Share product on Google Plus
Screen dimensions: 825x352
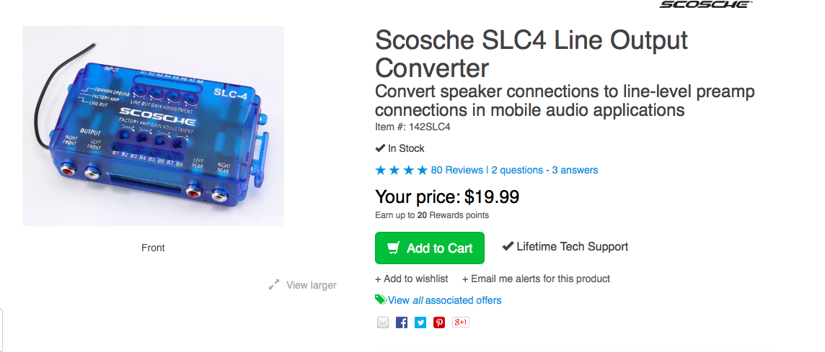(x=460, y=322)
